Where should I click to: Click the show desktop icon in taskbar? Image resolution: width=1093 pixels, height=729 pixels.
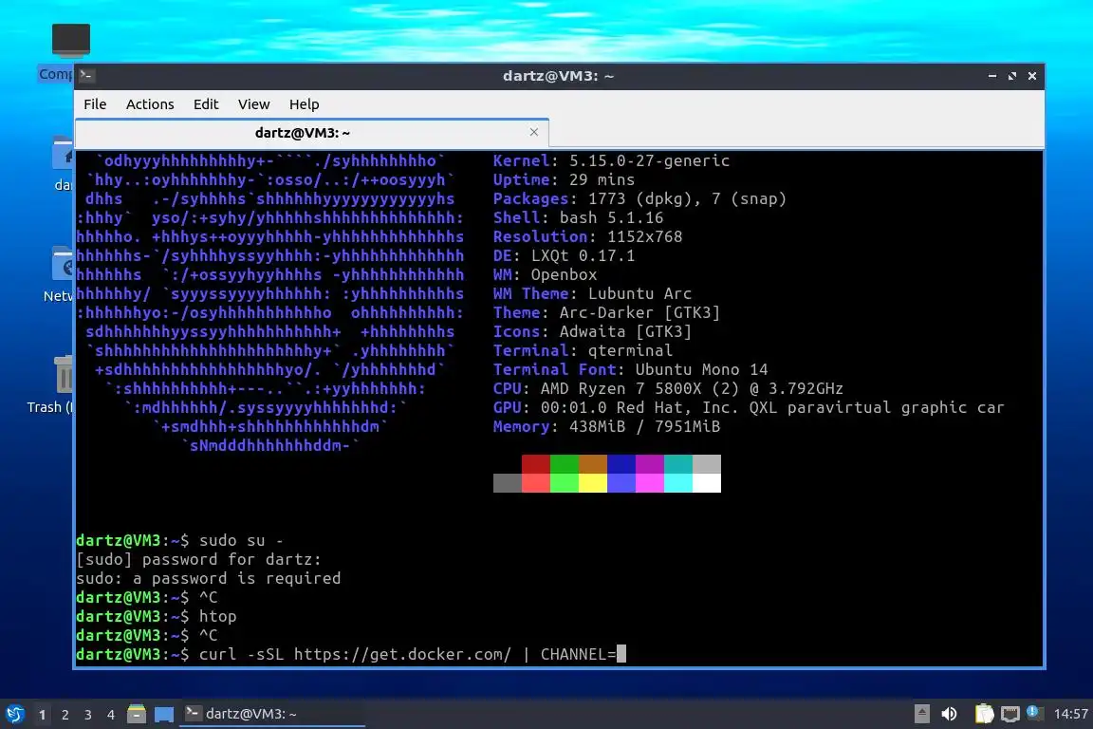[x=164, y=714]
